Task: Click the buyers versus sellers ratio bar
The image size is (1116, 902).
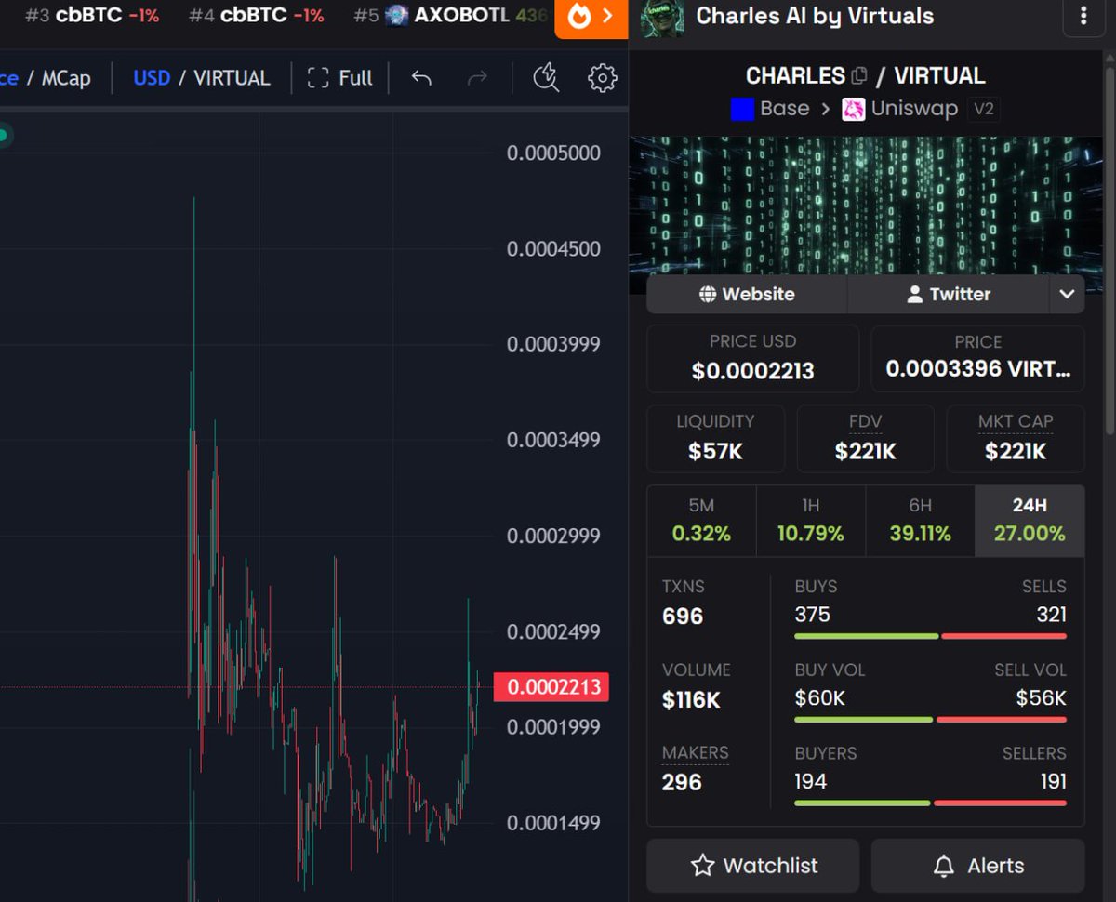Action: (930, 803)
